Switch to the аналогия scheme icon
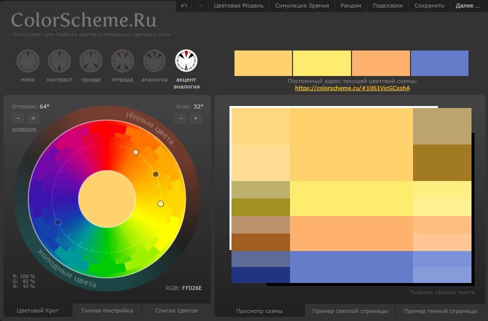The height and width of the screenshot is (321, 488). point(154,61)
